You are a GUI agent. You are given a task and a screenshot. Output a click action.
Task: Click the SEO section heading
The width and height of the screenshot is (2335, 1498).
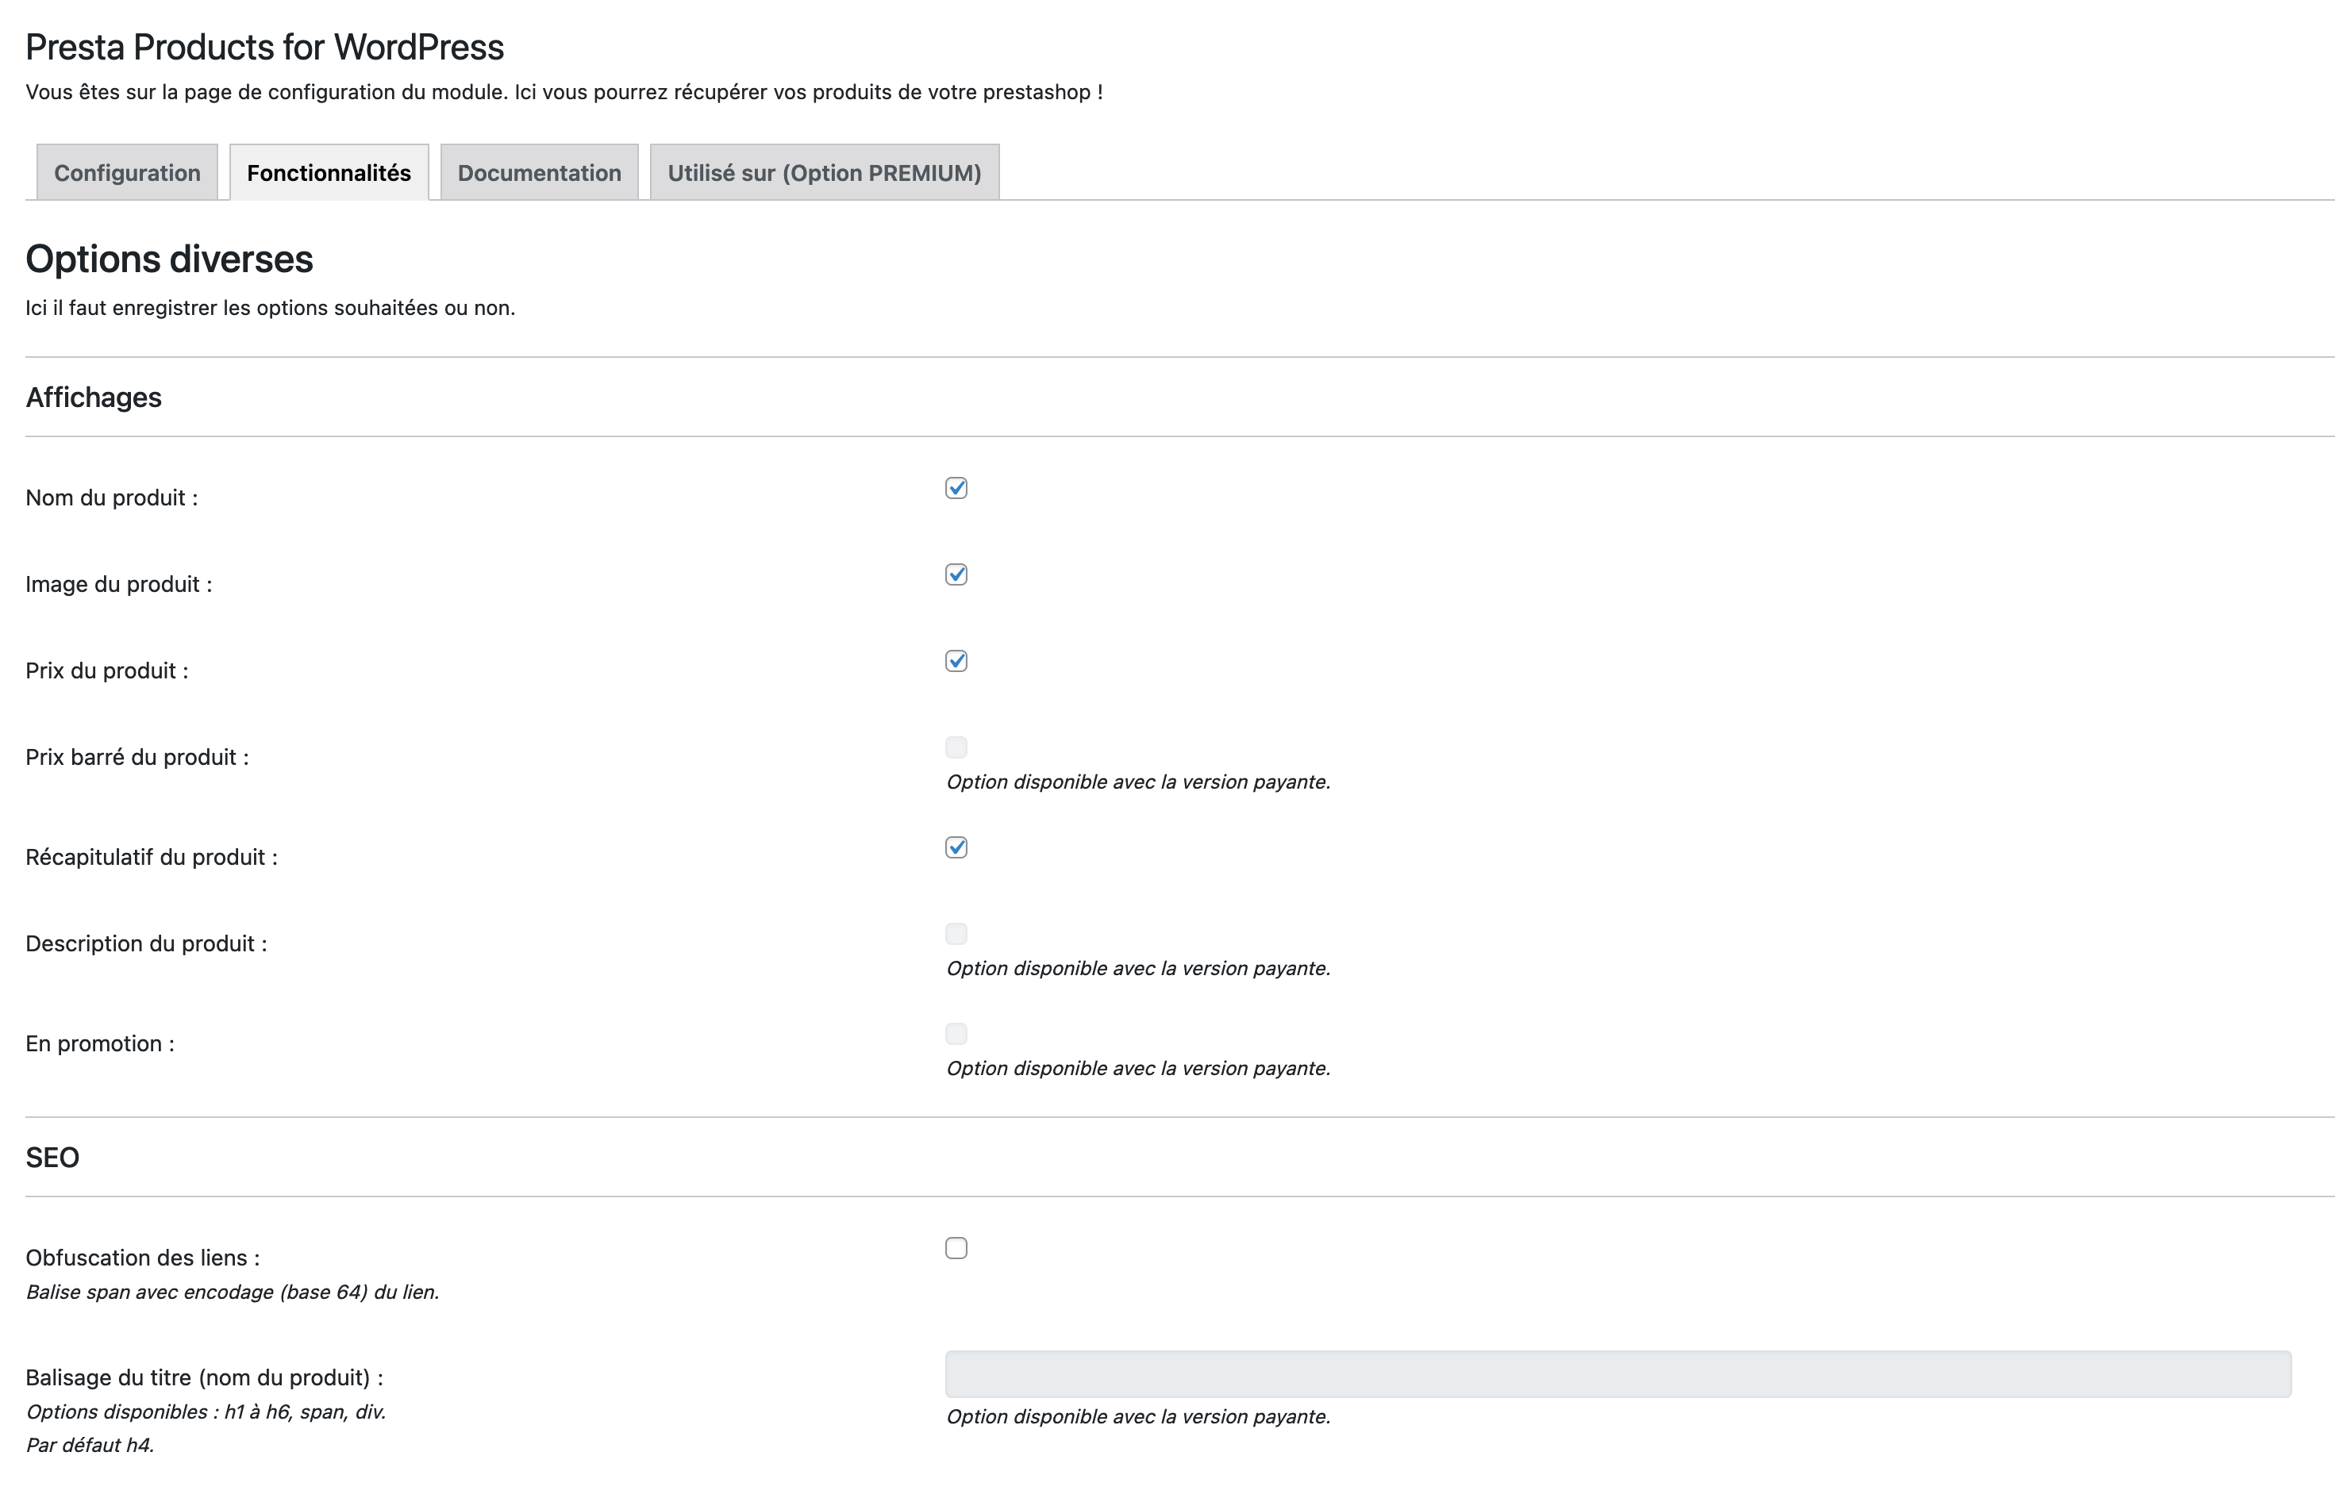pyautogui.click(x=52, y=1158)
